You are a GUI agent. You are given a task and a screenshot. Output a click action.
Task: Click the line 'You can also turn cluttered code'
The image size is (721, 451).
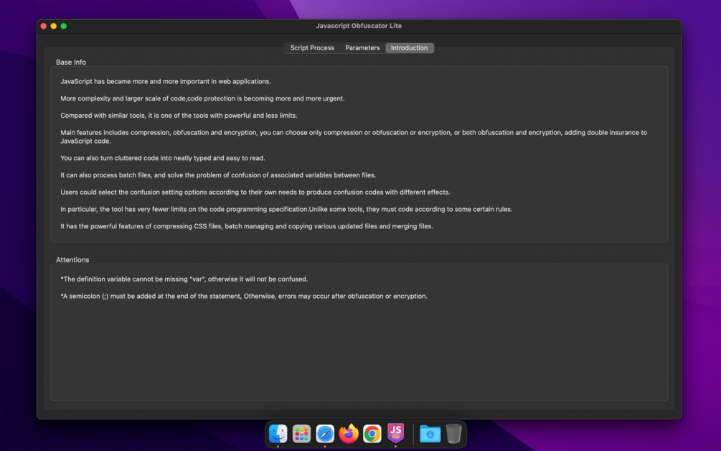click(163, 158)
